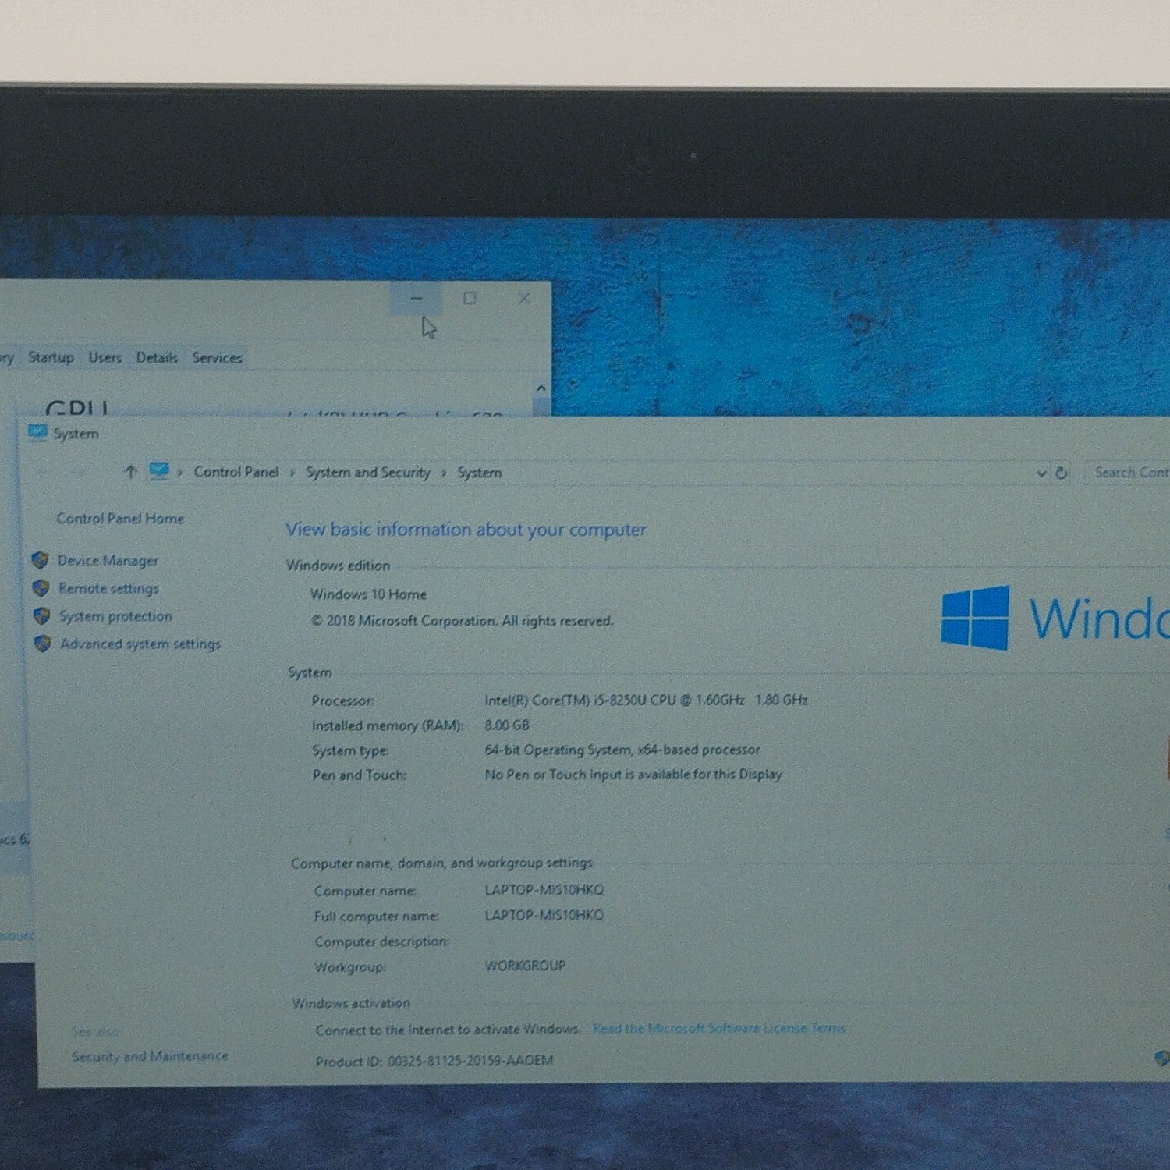The image size is (1170, 1170).
Task: Maximize the Task Manager window
Action: [x=470, y=298]
